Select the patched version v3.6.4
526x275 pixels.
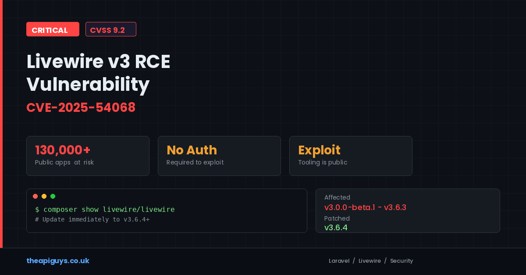(x=336, y=228)
